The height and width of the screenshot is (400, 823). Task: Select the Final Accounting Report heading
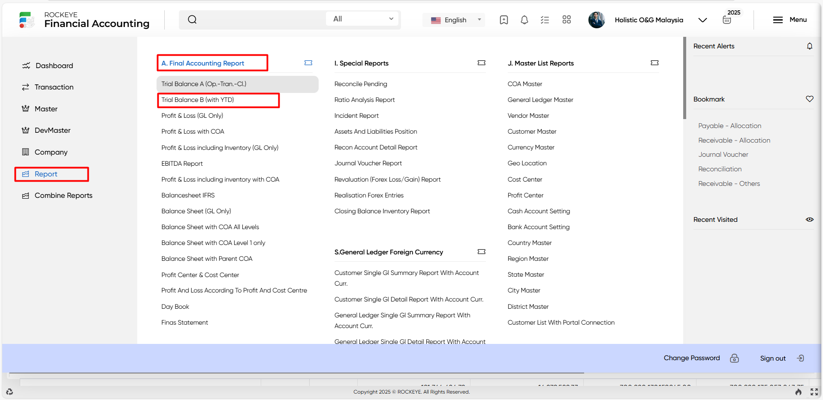202,63
